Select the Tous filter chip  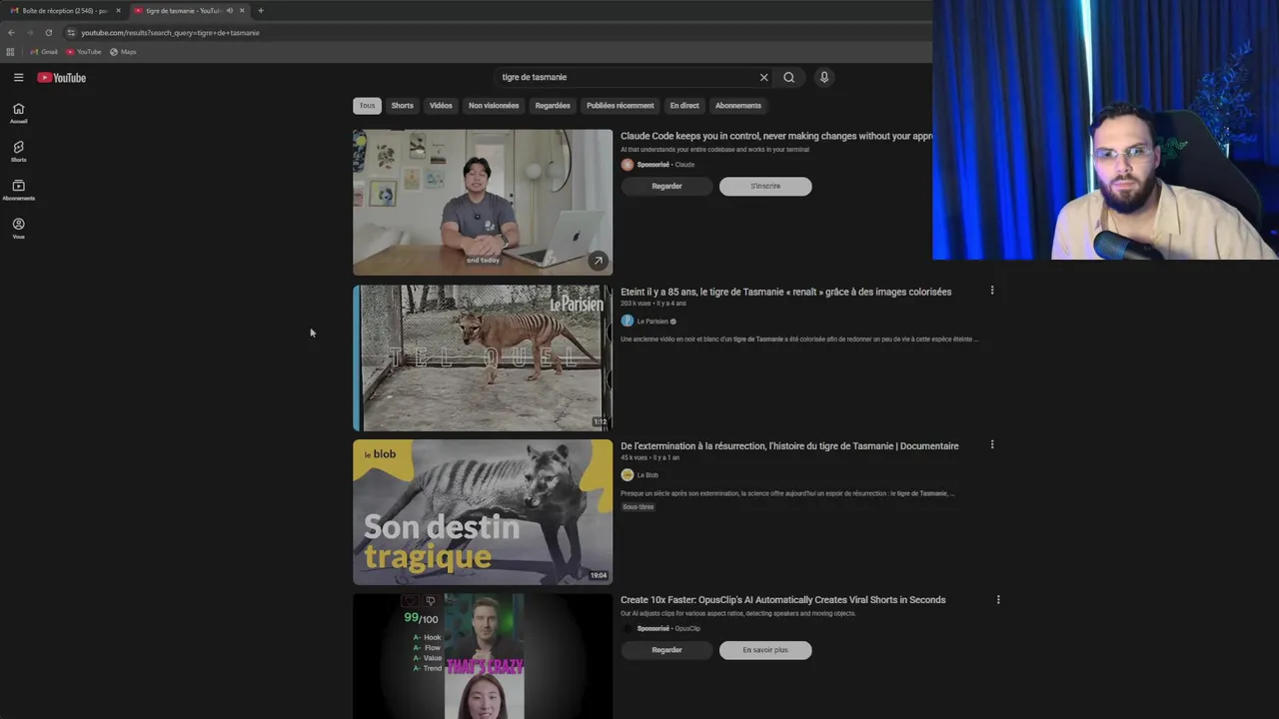367,105
